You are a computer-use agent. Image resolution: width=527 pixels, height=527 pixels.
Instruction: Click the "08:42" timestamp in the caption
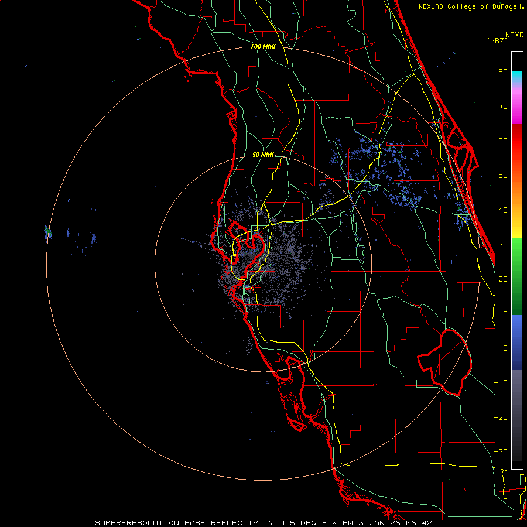pyautogui.click(x=419, y=523)
